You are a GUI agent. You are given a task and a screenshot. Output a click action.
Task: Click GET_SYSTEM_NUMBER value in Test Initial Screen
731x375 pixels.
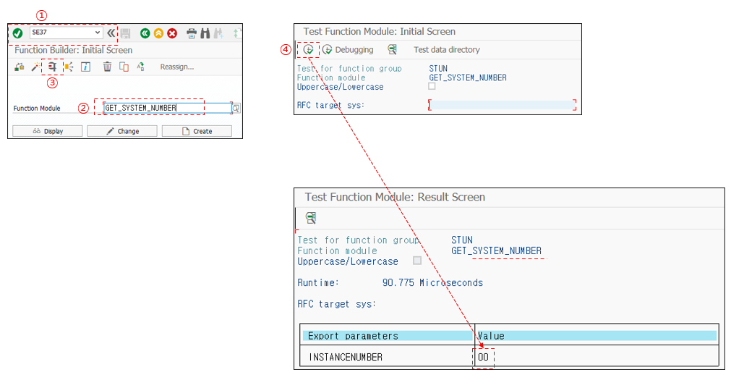click(468, 78)
